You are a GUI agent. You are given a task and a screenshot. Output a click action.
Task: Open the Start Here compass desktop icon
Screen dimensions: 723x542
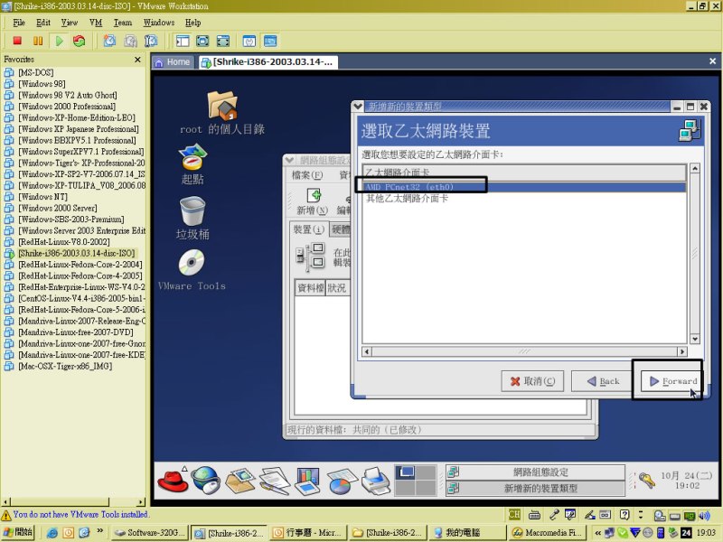point(192,157)
